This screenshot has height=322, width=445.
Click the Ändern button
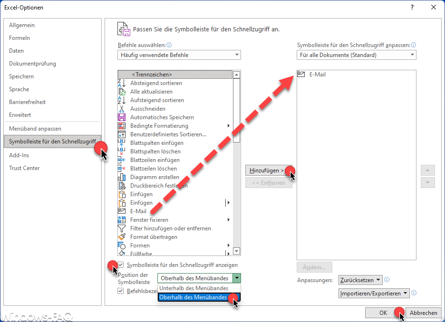pyautogui.click(x=314, y=267)
